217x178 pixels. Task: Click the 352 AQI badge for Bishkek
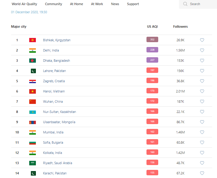[x=152, y=40]
